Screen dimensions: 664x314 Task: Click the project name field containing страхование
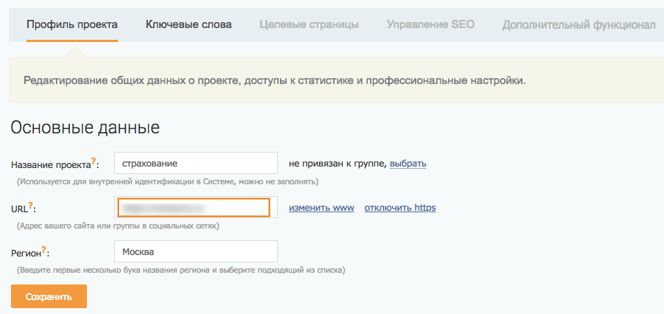pyautogui.click(x=195, y=164)
